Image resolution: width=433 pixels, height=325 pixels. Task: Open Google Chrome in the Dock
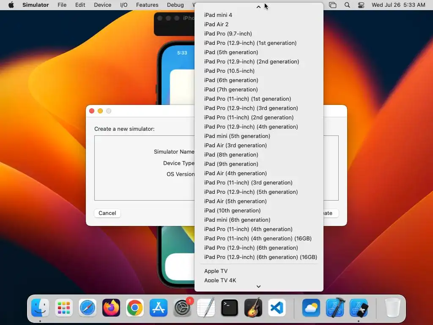click(x=135, y=308)
